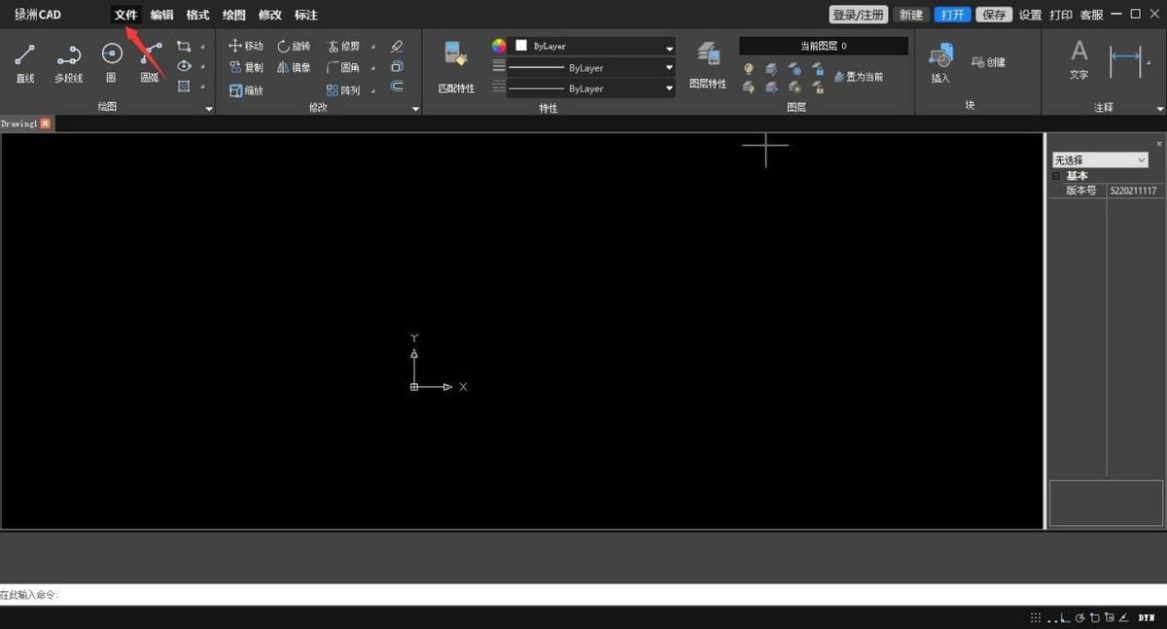Toggle DYN dynamic input
The height and width of the screenshot is (629, 1167).
tap(1147, 617)
